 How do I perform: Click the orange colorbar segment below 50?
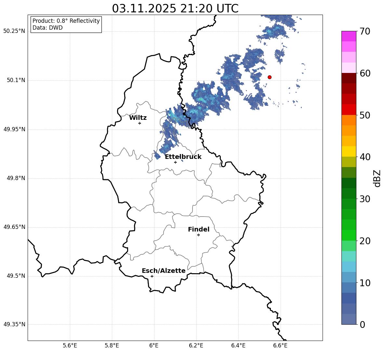[x=349, y=120]
